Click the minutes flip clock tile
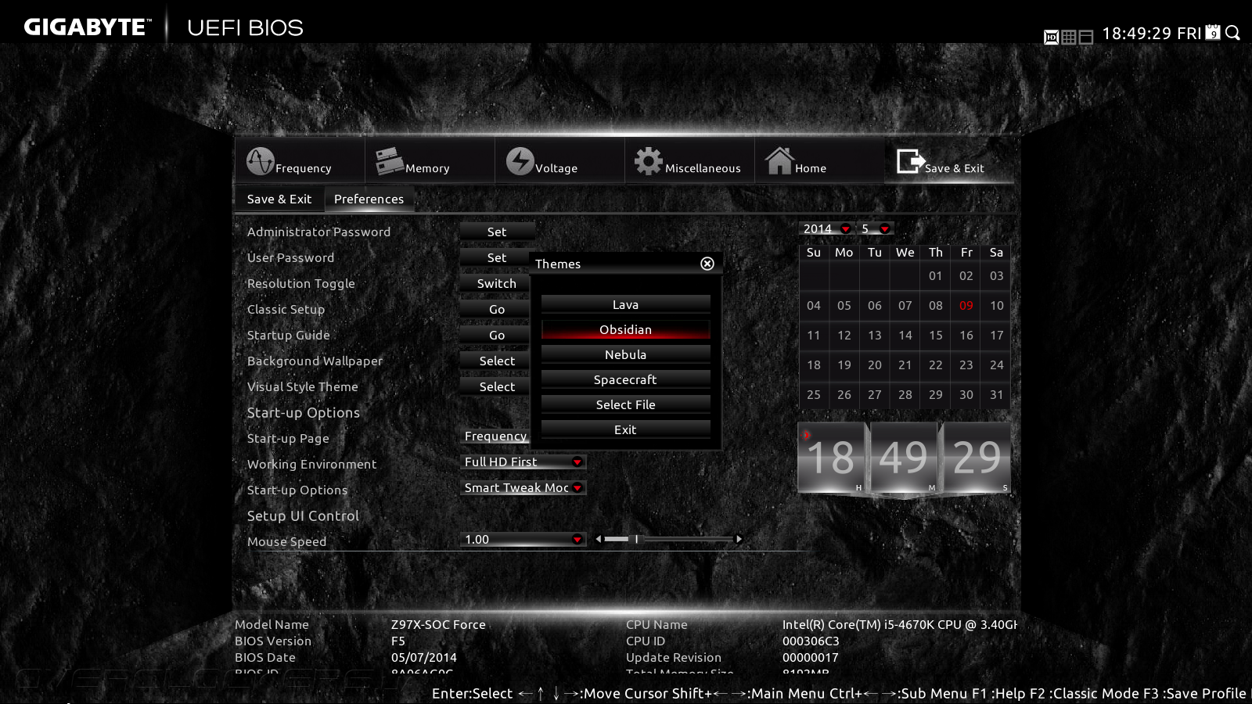The image size is (1252, 704). point(905,458)
